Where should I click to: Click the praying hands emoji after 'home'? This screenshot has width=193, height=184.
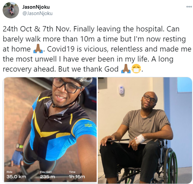(x=38, y=49)
